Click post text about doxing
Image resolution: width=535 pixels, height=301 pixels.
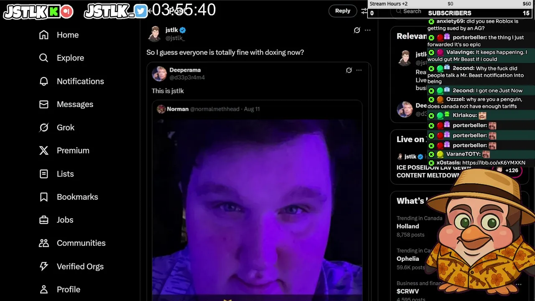pos(225,52)
